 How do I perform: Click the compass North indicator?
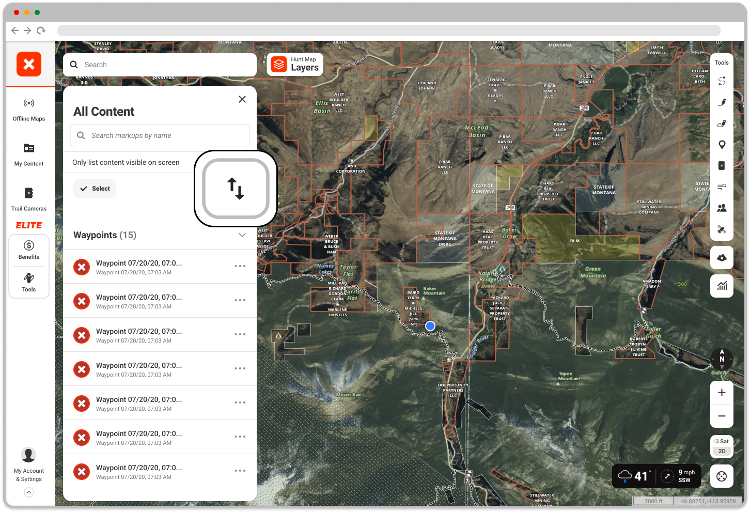click(x=722, y=359)
